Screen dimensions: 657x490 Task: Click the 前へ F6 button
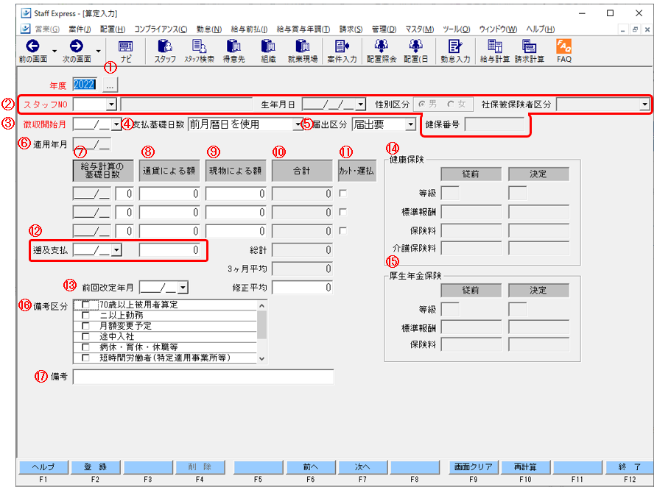coord(311,467)
